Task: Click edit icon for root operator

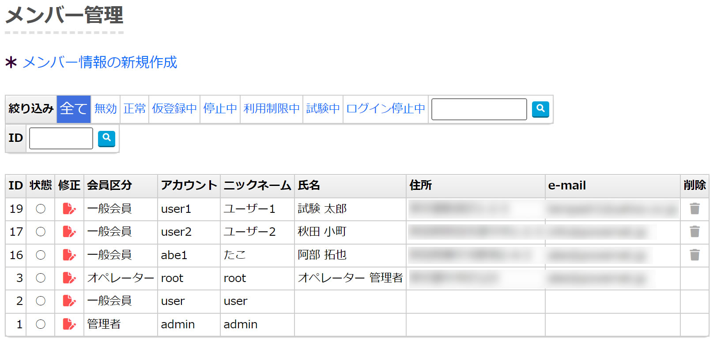Action: (69, 278)
